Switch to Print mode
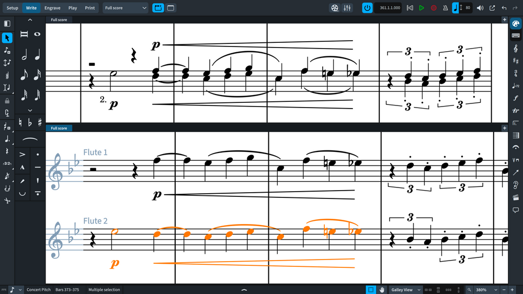The image size is (523, 294). [x=90, y=8]
